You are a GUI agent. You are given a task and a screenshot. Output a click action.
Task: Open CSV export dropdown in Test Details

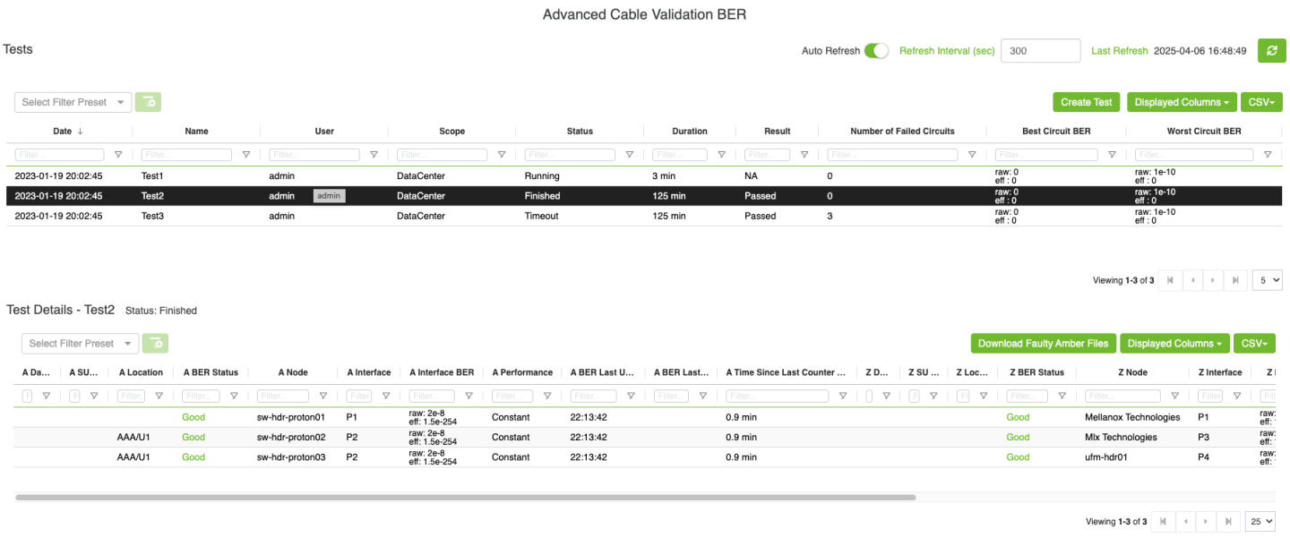pyautogui.click(x=1254, y=343)
